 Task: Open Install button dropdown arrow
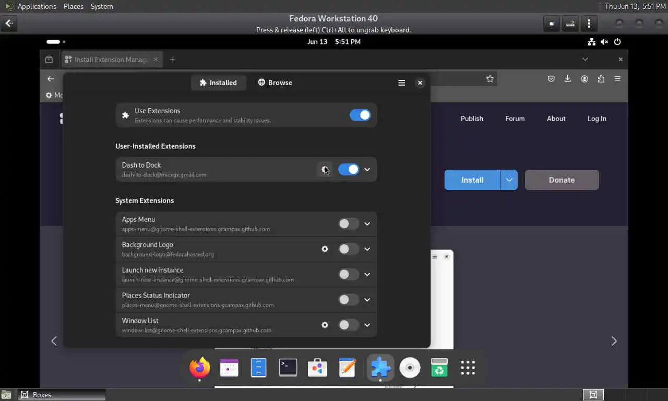[x=509, y=180]
